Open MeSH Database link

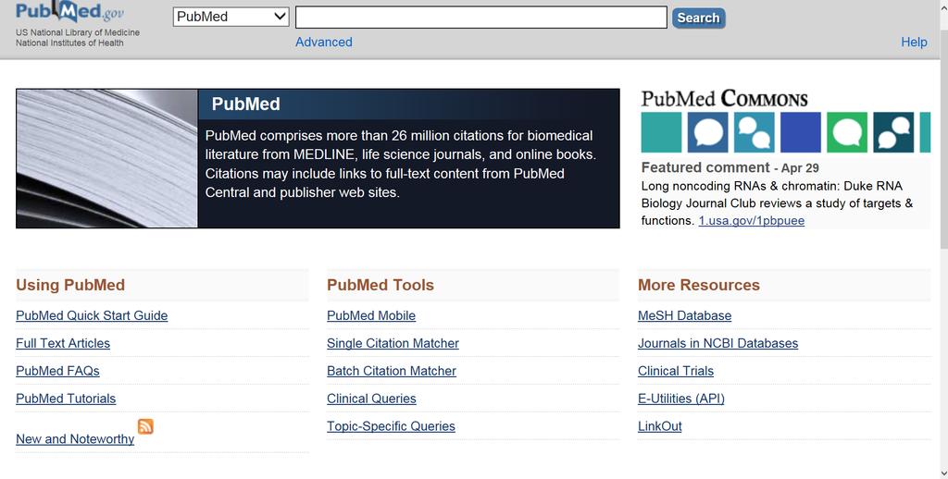[x=684, y=316]
